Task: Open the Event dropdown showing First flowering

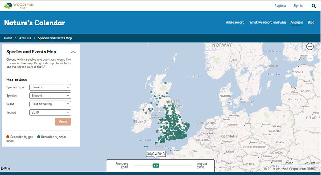Action: (50, 104)
